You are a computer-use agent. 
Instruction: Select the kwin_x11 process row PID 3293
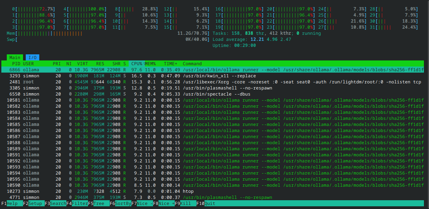coord(213,76)
